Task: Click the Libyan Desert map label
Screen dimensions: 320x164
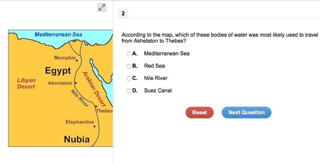Action: tap(26, 83)
